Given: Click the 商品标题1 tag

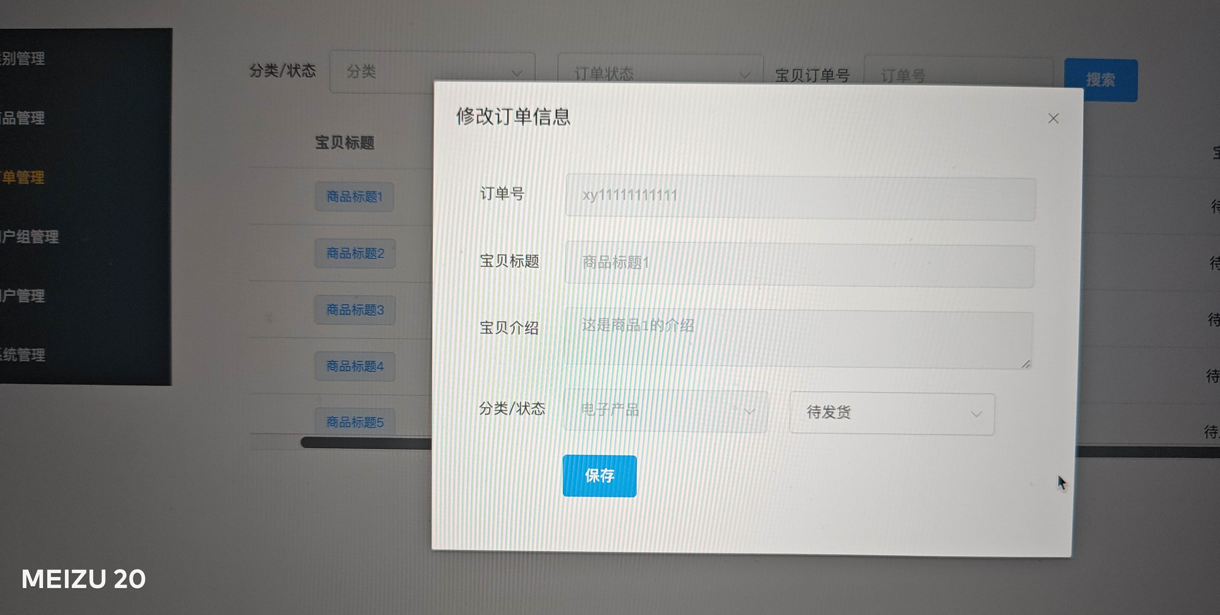Looking at the screenshot, I should 354,197.
